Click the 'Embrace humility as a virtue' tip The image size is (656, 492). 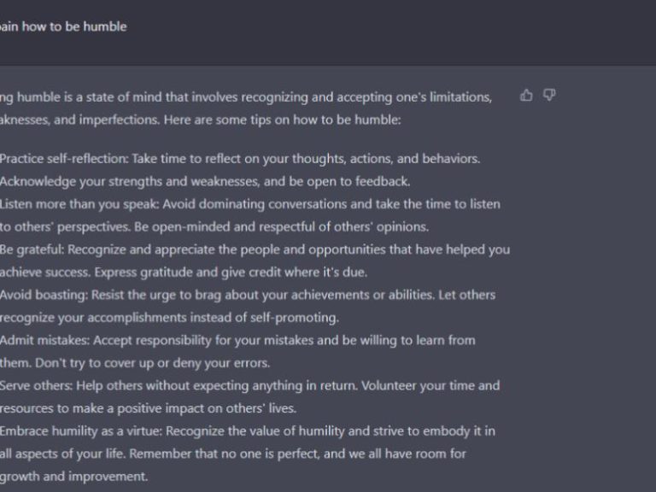[x=248, y=431]
